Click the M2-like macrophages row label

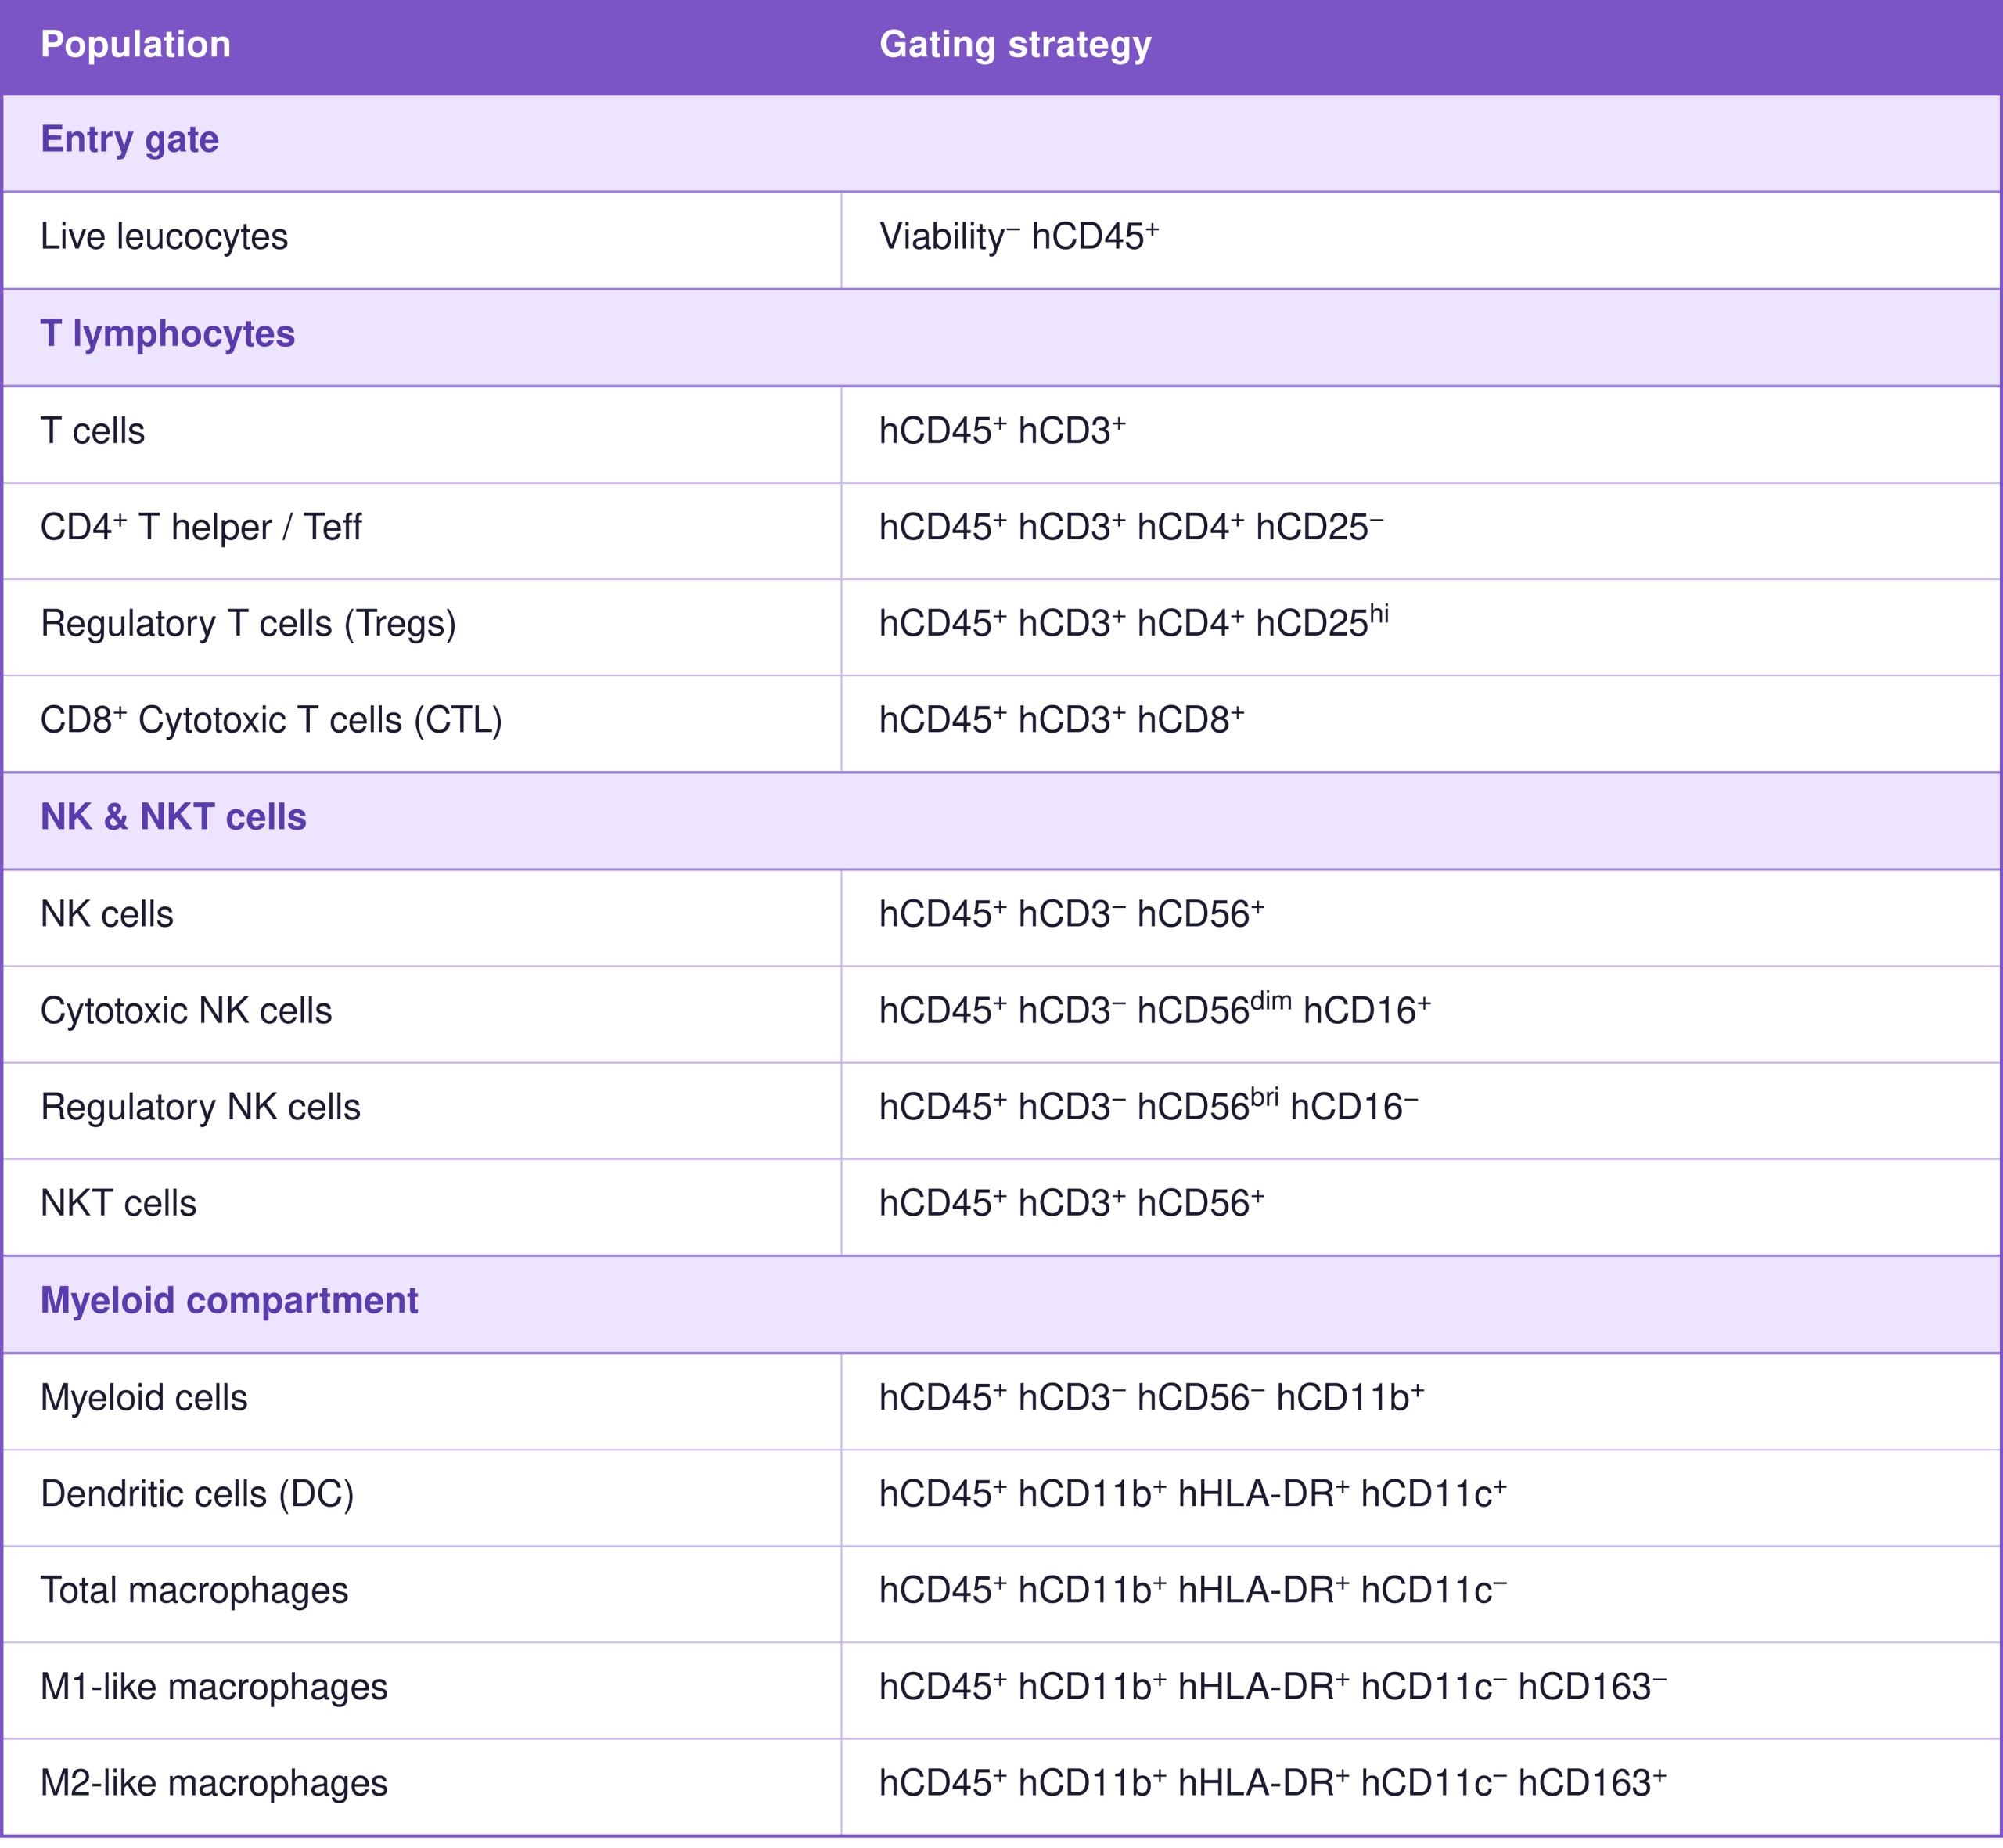[214, 1783]
